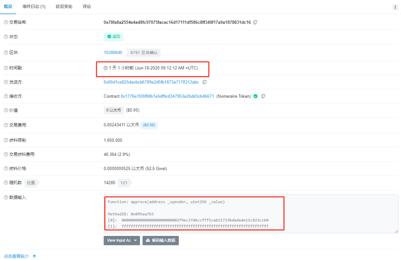Screen dimensions: 401x260
Task: Open block 10288840 details
Action: [113, 52]
